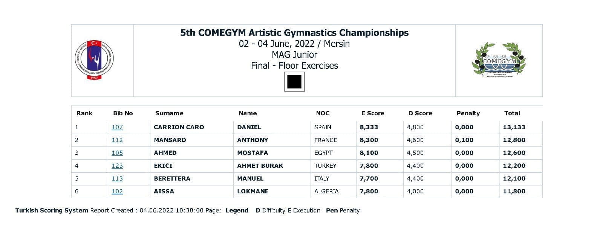603x226 pixels.
Task: Click the Surname column header
Action: 169,113
